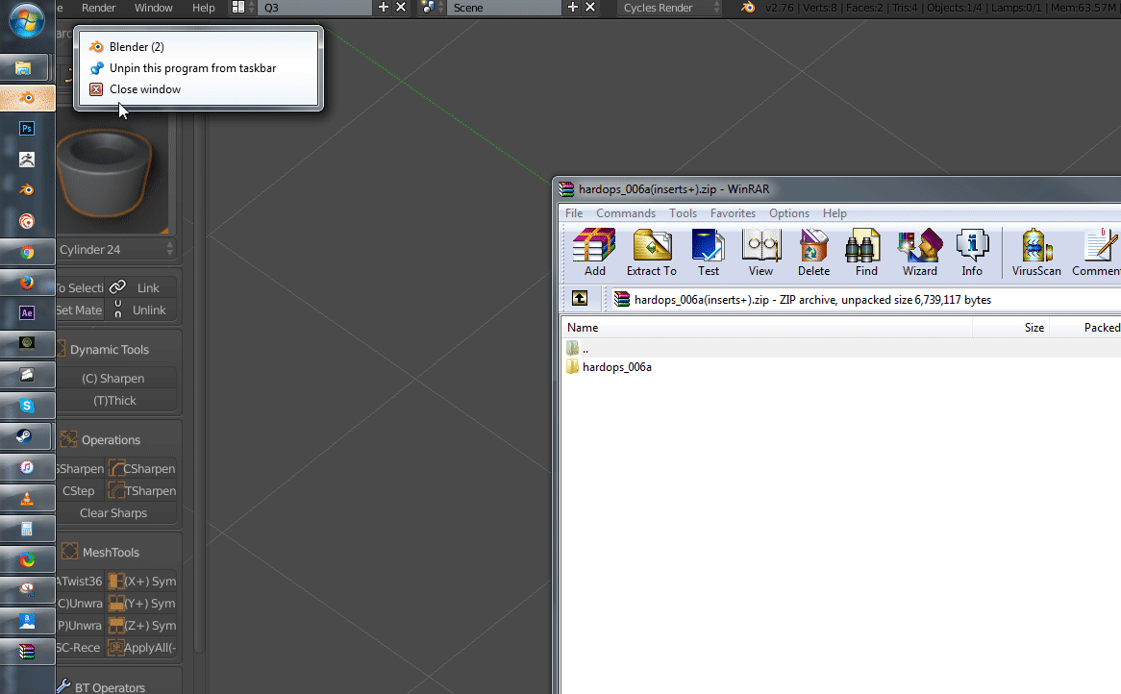Click the Add archive icon in WinRAR
This screenshot has width=1121, height=694.
click(594, 252)
